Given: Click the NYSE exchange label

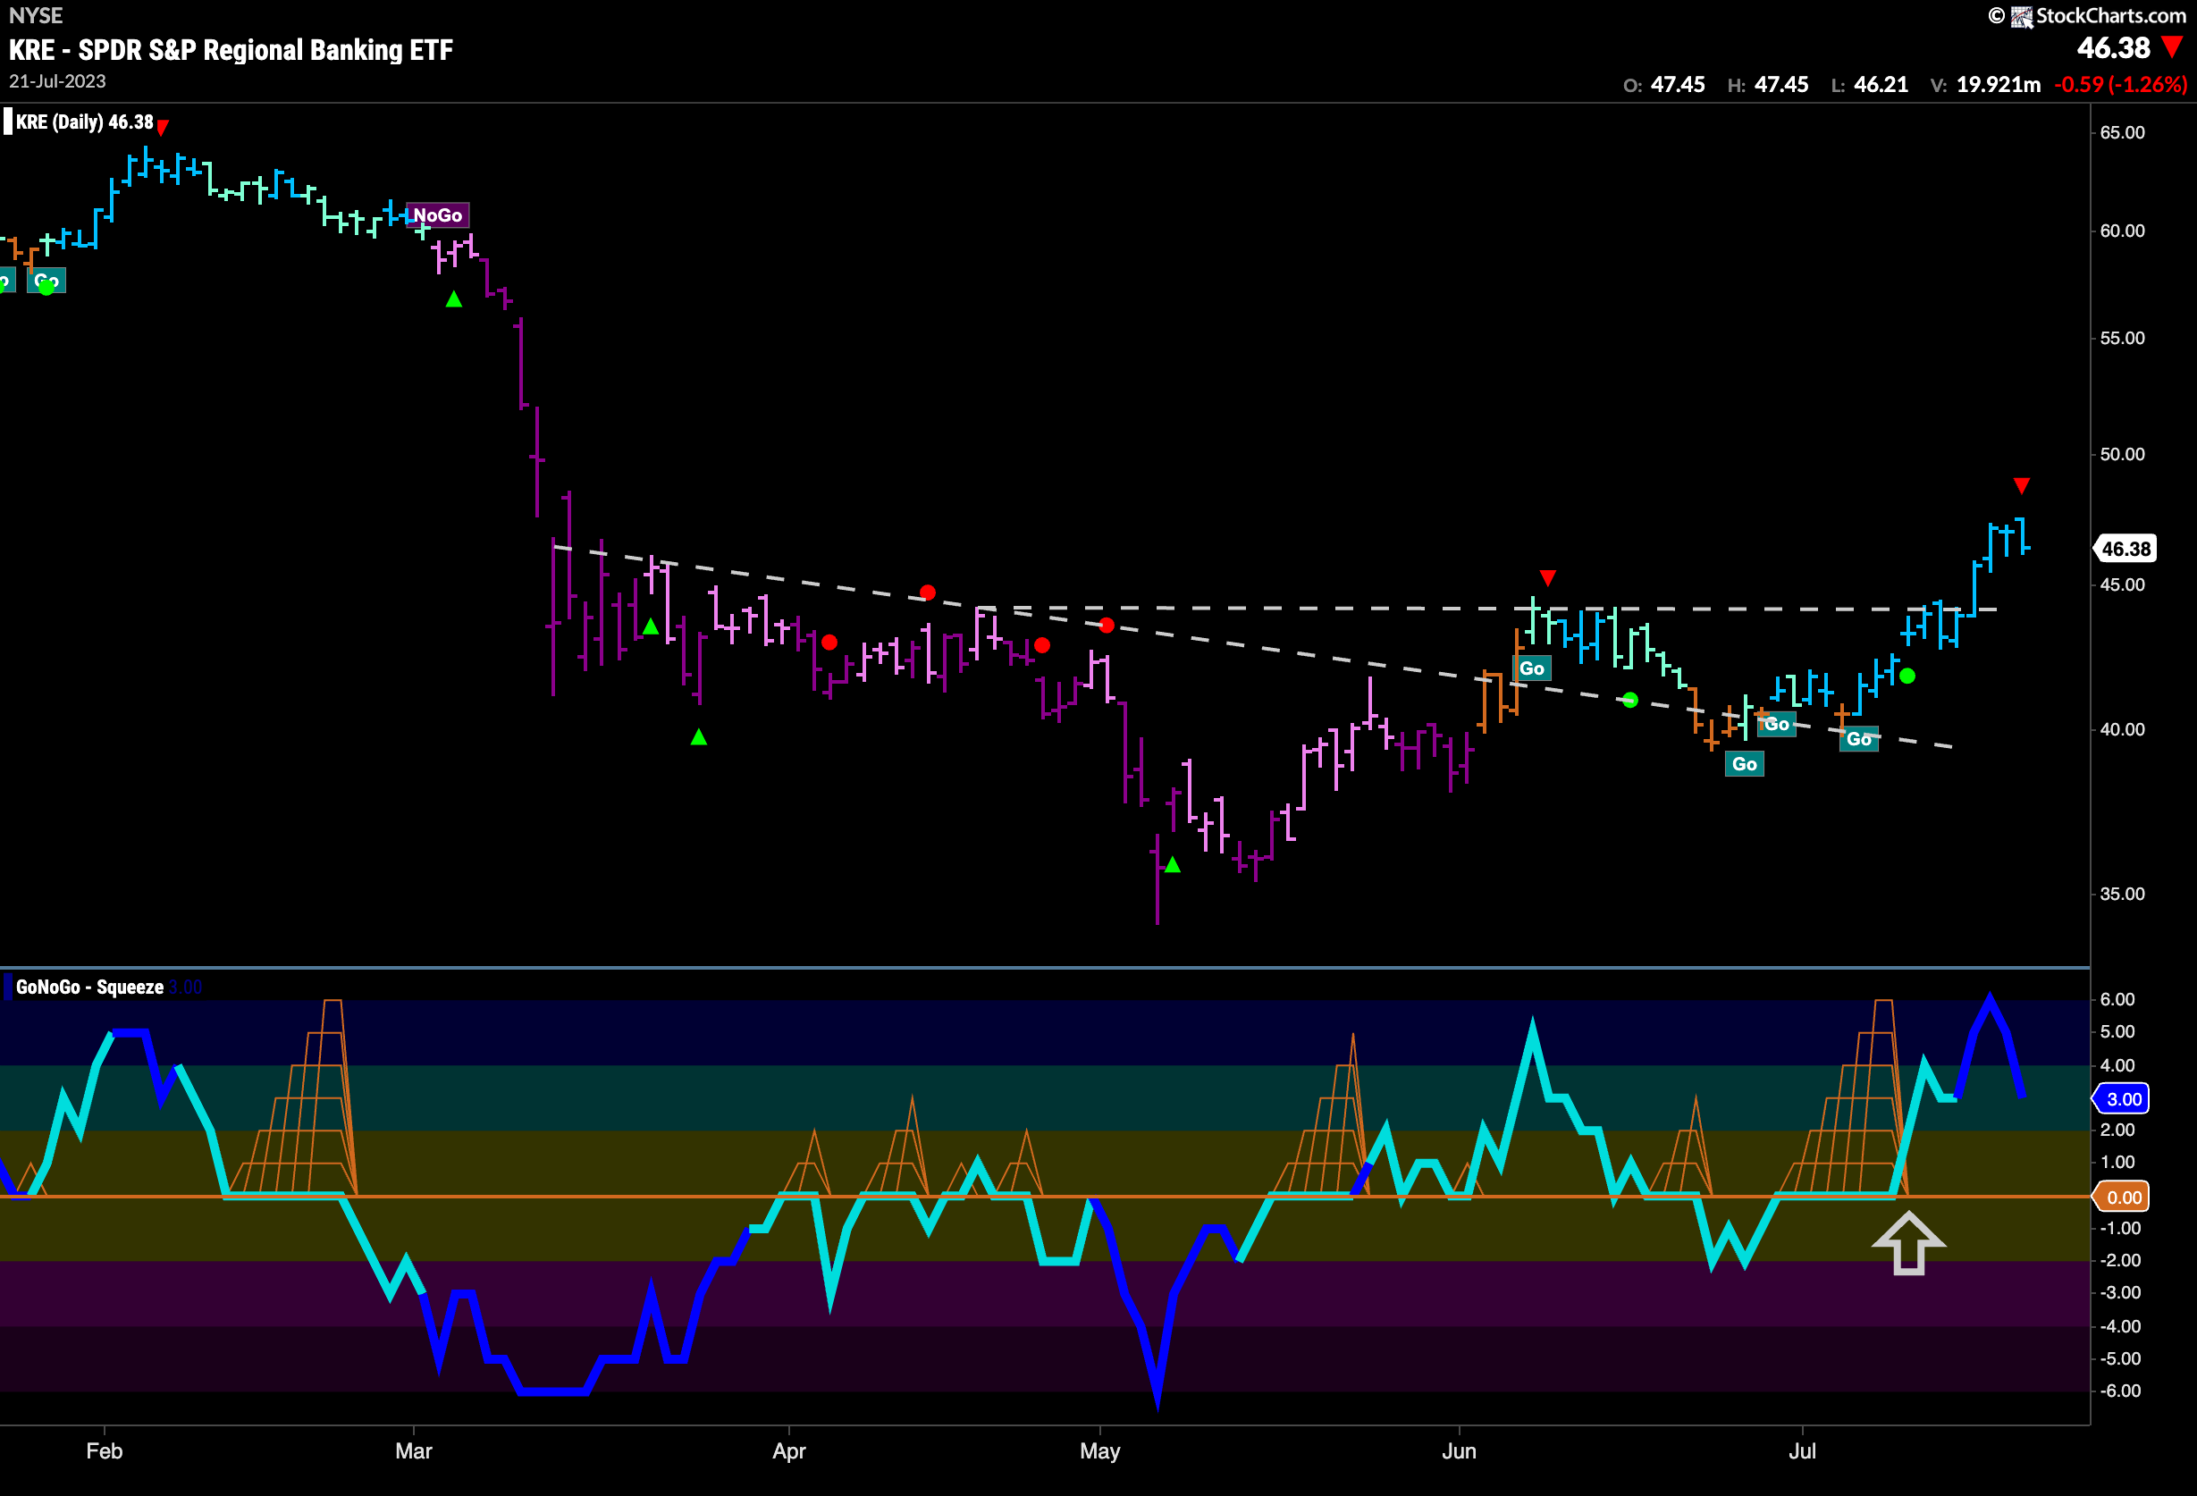Looking at the screenshot, I should click(36, 16).
